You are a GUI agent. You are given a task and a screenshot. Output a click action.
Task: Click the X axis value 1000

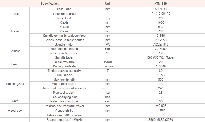click(161, 22)
